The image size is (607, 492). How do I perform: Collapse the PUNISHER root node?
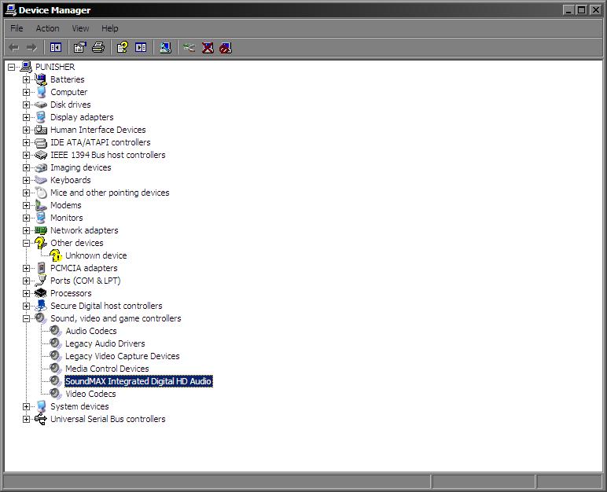tap(11, 67)
